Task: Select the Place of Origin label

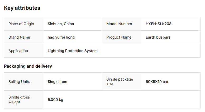Action: pos(21,24)
